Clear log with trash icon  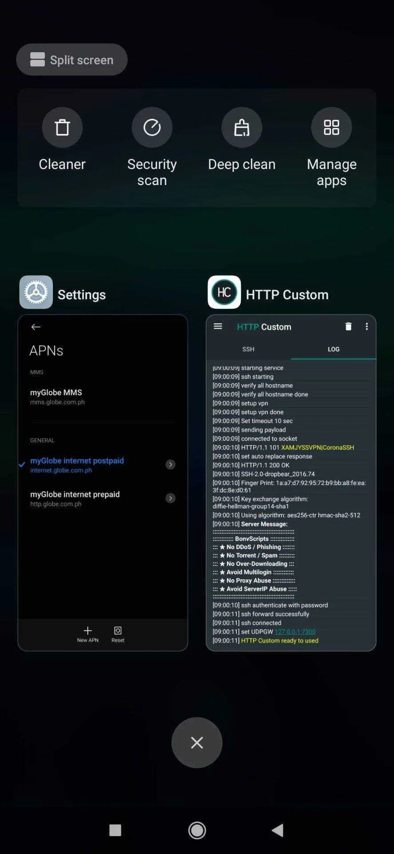coord(348,326)
